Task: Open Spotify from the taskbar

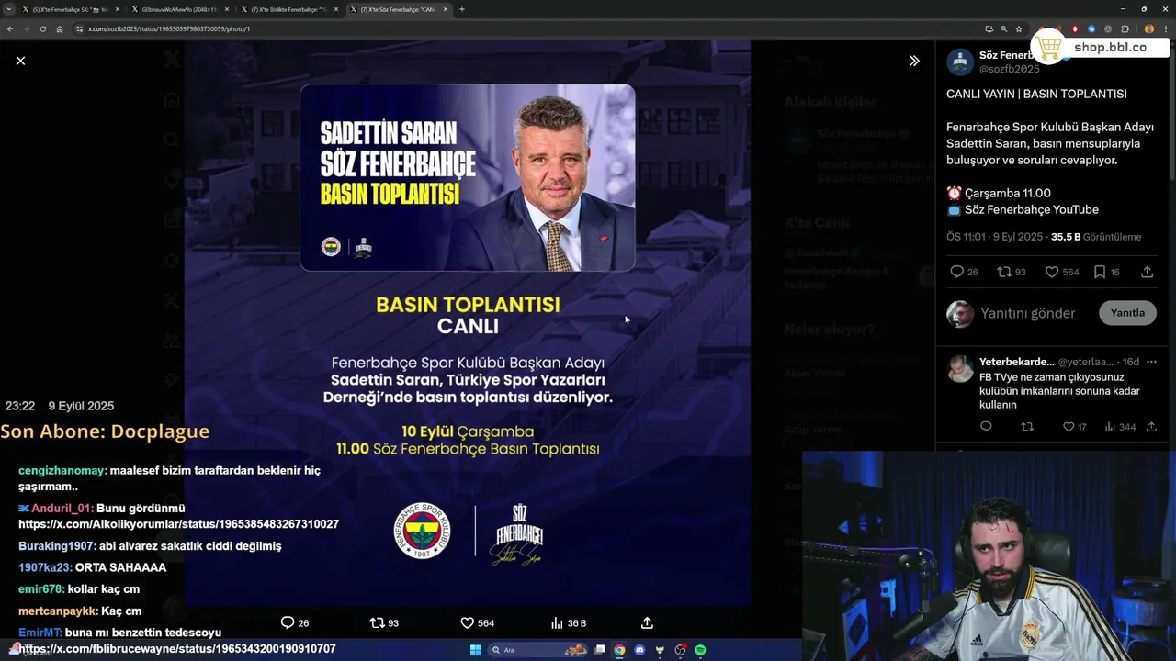Action: [700, 650]
